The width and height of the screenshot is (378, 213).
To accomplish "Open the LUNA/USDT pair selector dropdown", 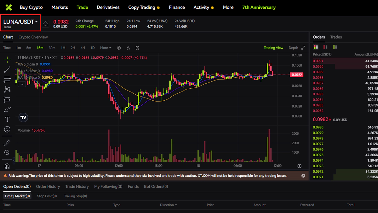I will pyautogui.click(x=20, y=22).
